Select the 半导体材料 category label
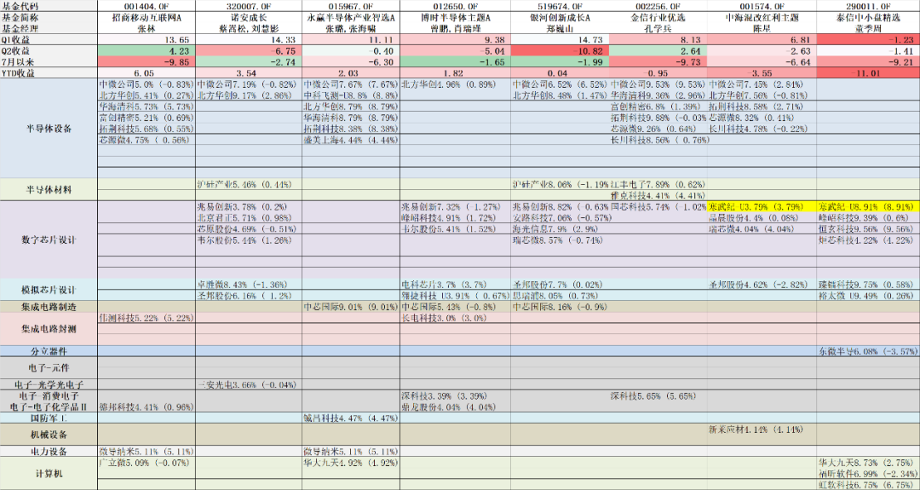 (49, 189)
